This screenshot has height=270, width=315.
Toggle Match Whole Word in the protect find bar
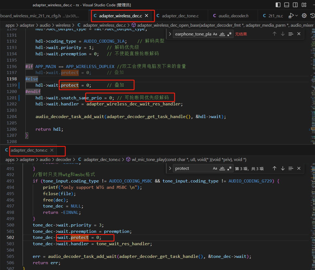tap(222, 168)
